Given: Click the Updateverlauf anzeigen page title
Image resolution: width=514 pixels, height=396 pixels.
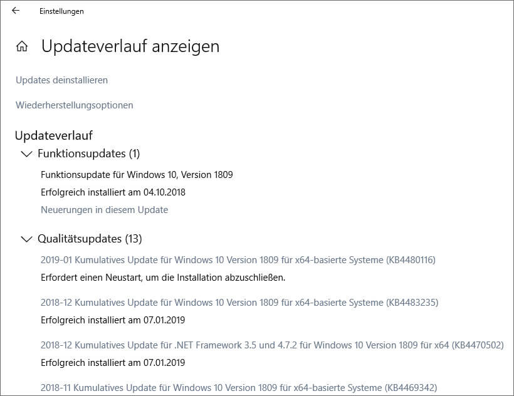Looking at the screenshot, I should point(130,46).
